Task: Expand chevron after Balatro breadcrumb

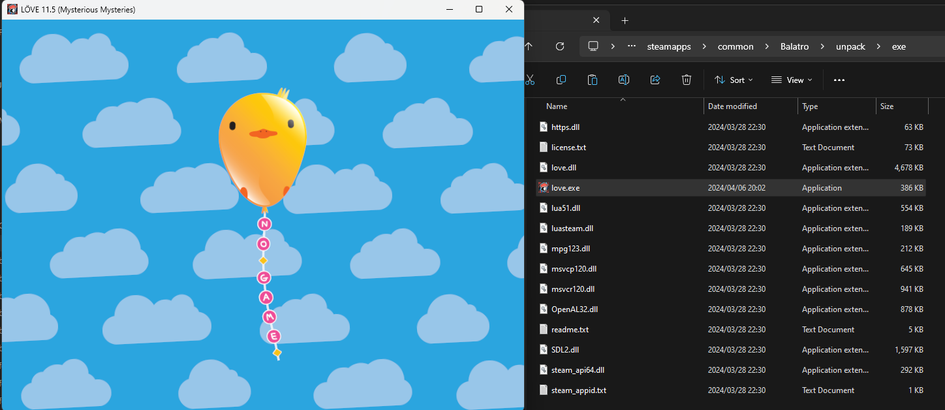Action: (x=822, y=46)
